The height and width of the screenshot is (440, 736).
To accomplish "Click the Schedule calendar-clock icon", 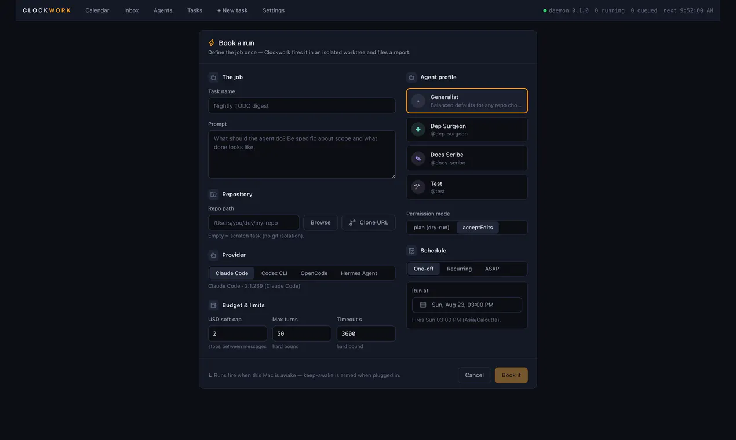I will coord(411,251).
